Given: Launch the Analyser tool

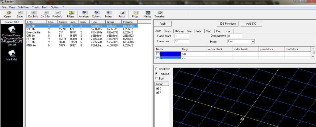Looking at the screenshot, I should tap(84, 14).
